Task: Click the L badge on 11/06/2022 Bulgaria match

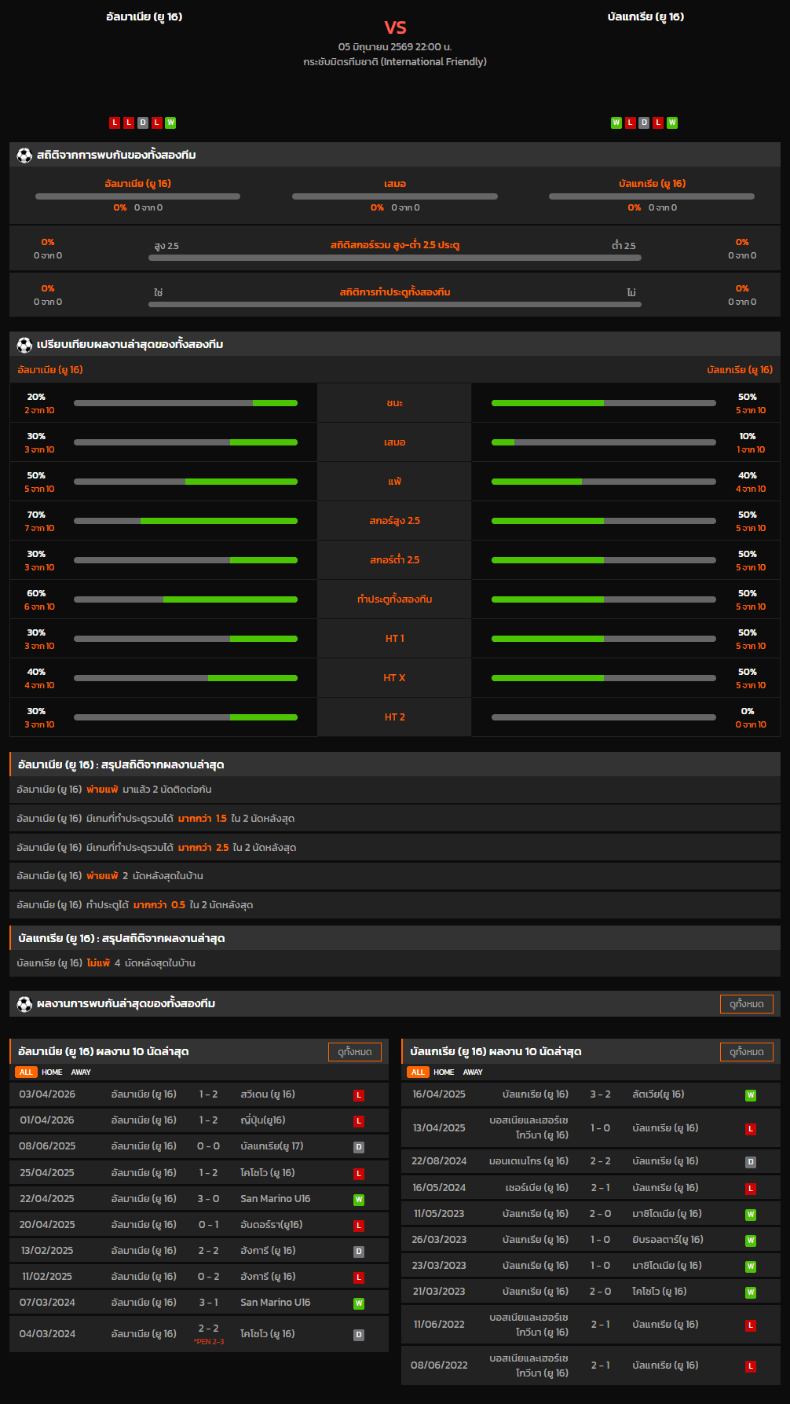Action: click(x=750, y=1325)
